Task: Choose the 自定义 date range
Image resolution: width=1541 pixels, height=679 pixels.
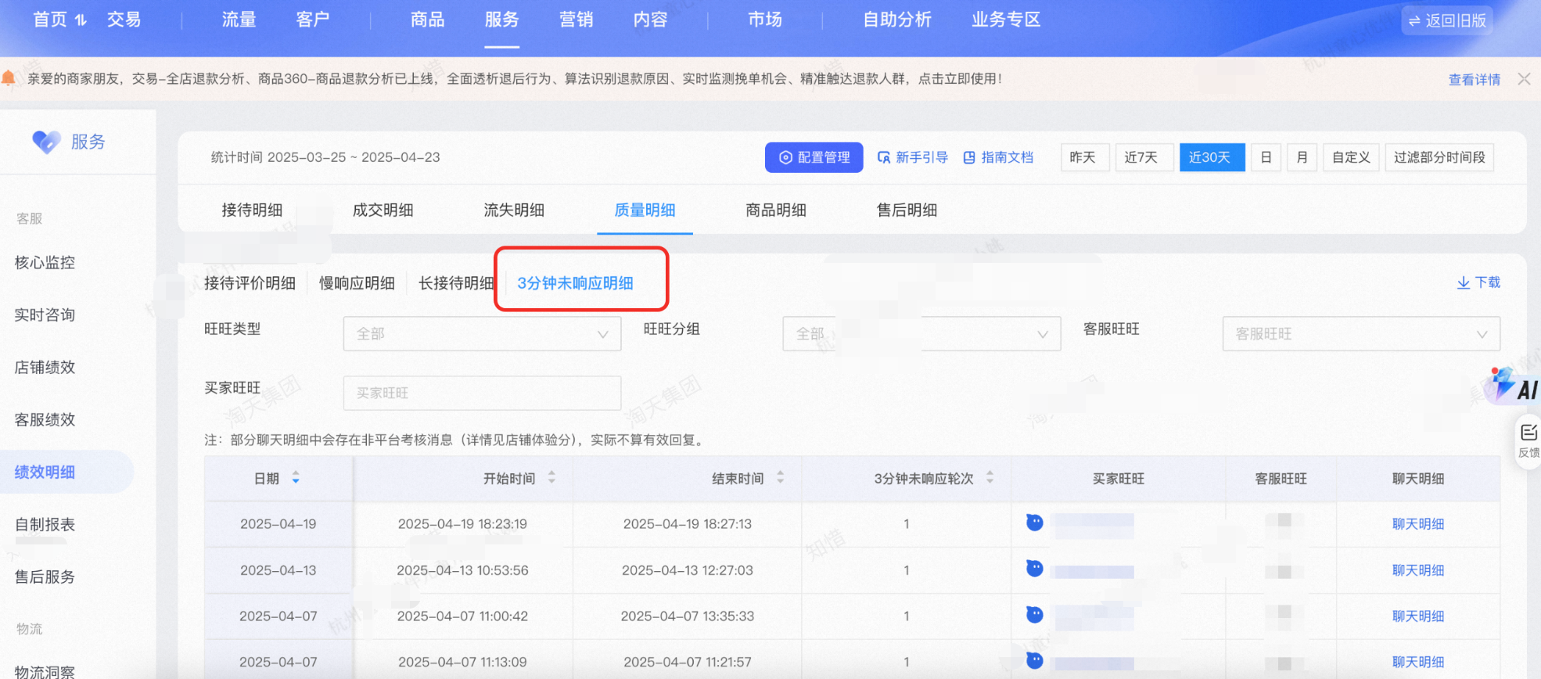Action: (x=1351, y=157)
